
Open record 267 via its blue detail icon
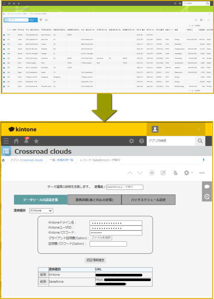(x=4, y=58)
